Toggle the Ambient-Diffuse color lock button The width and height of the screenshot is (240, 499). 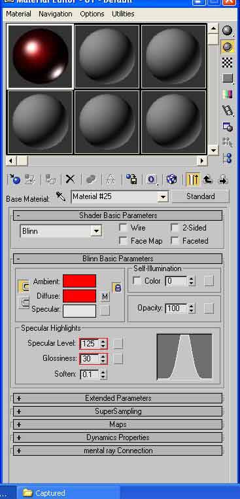coord(24,287)
